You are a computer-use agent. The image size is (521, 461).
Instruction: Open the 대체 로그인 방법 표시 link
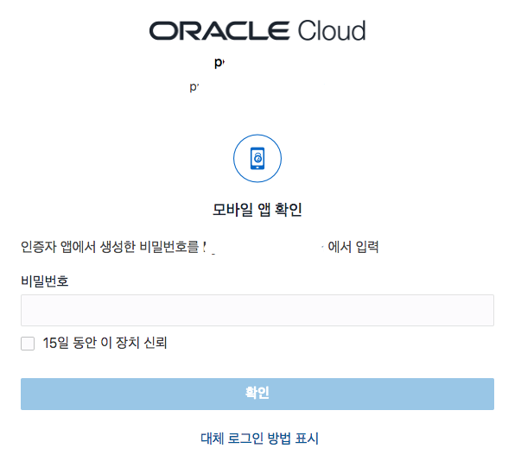[x=260, y=439]
